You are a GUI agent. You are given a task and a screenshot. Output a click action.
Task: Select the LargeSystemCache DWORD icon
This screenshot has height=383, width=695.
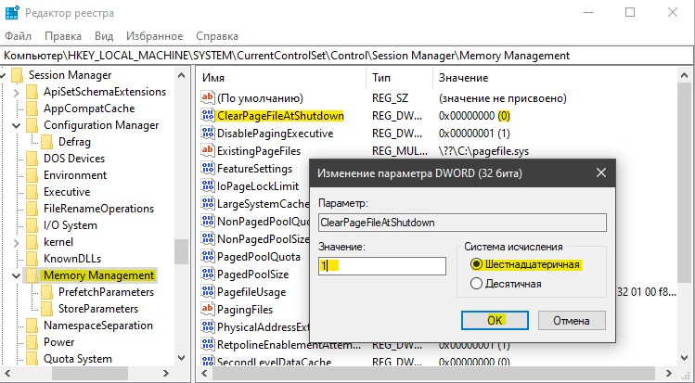pyautogui.click(x=208, y=204)
